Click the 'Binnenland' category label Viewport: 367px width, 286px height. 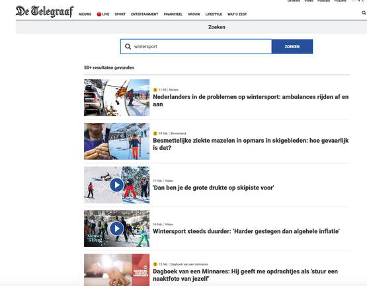(179, 133)
